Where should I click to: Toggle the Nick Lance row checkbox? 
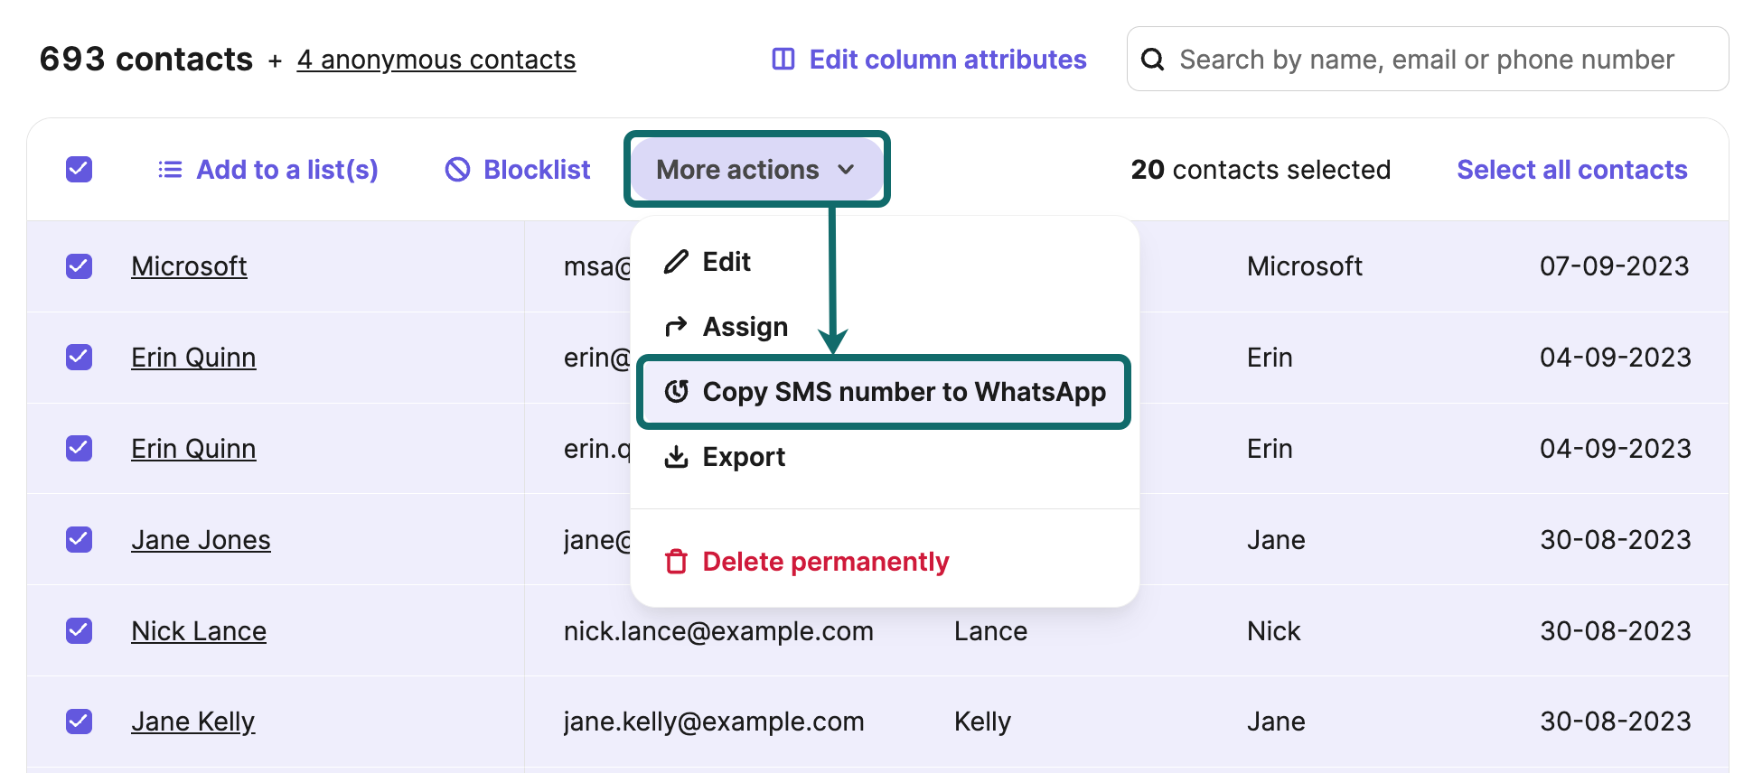(x=80, y=630)
